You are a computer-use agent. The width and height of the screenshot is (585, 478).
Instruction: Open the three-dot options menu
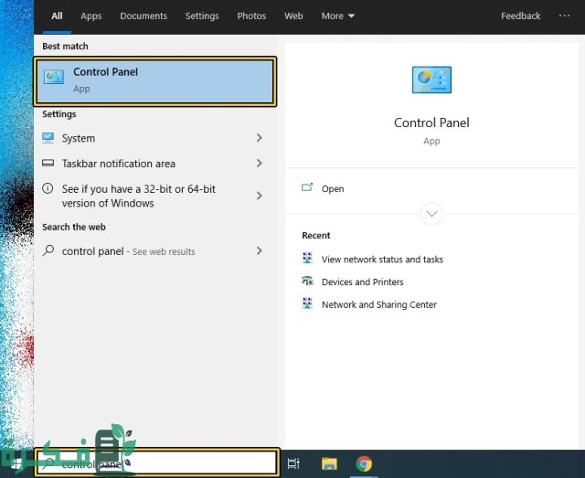point(563,16)
